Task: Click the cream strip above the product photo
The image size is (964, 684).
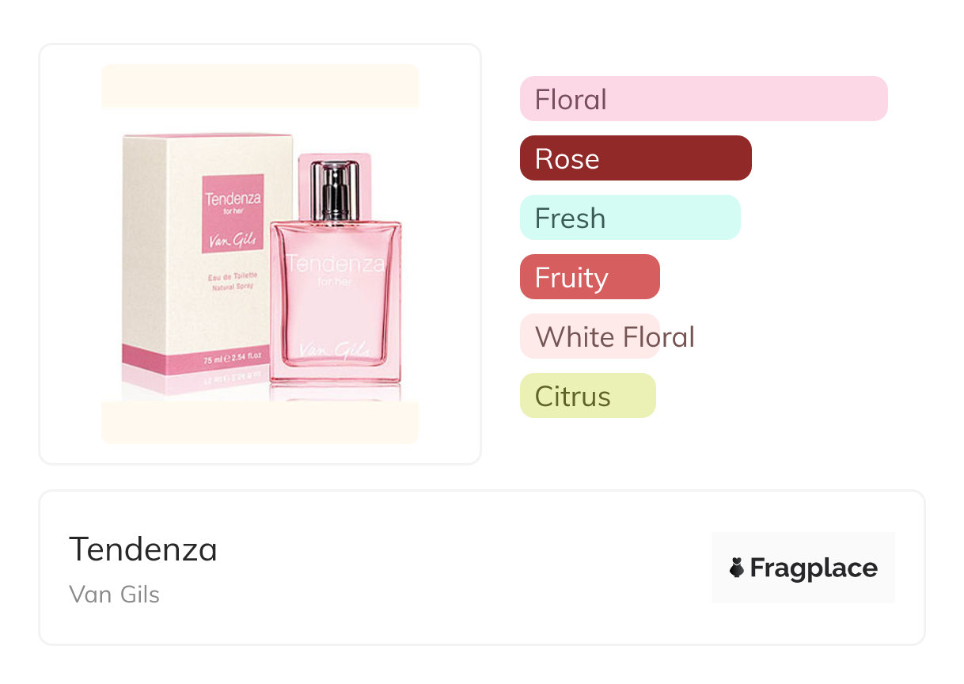Action: 260,85
